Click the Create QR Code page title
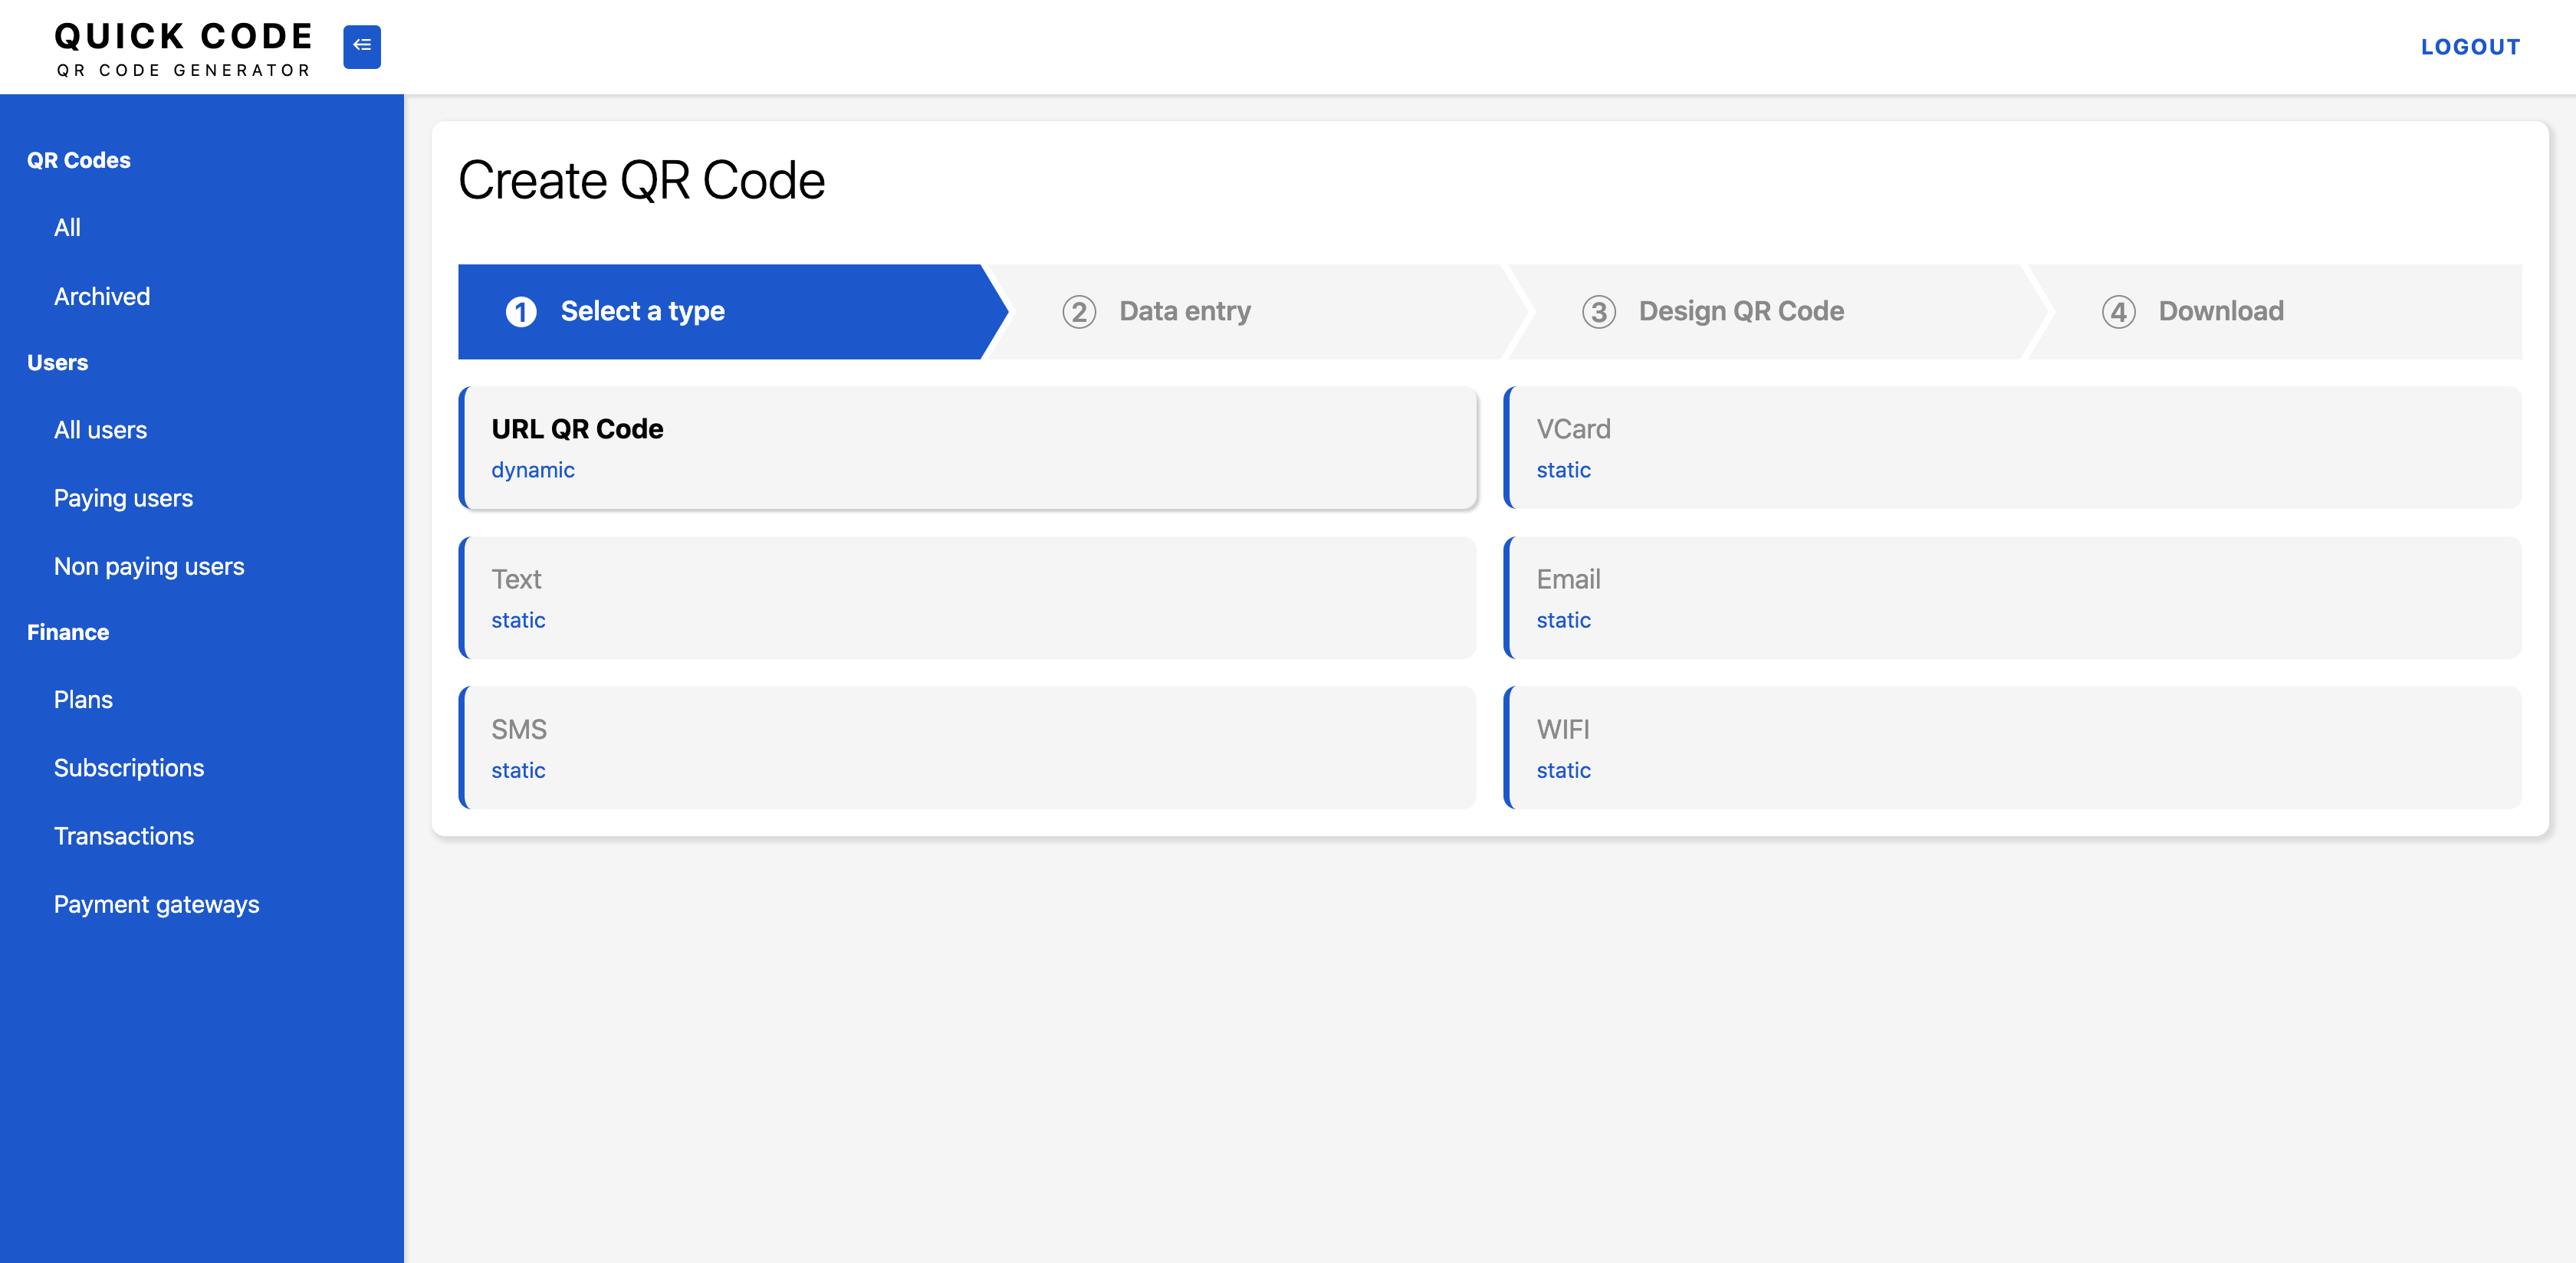The width and height of the screenshot is (2576, 1263). click(x=642, y=181)
